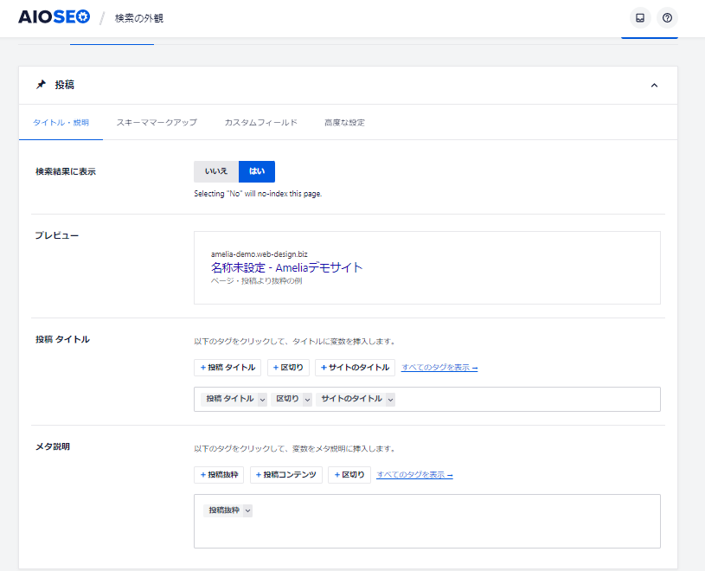Collapse the 投稿 section with chevron

coord(654,86)
